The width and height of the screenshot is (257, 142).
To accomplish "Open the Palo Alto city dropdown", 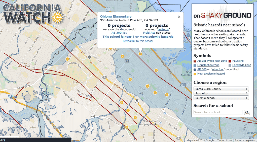I will pyautogui.click(x=221, y=93).
